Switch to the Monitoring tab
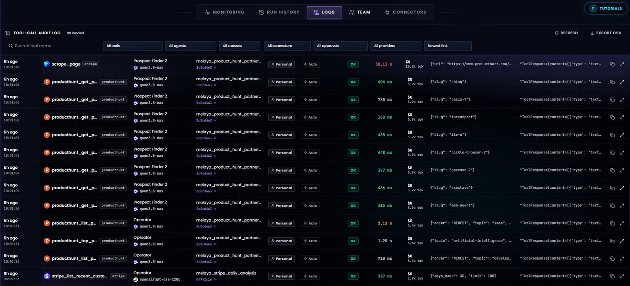630x286 pixels. tap(224, 12)
